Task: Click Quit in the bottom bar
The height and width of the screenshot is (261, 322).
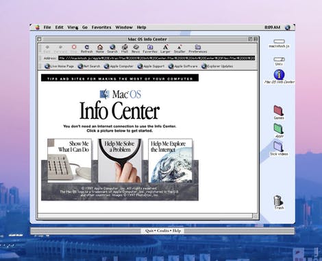Action: (149, 231)
